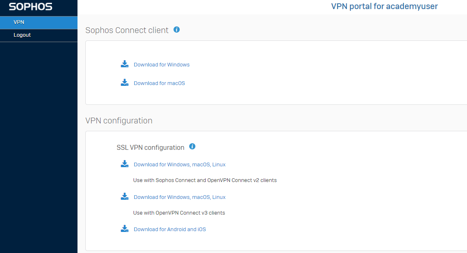Click the VPN configuration section heading
The image size is (467, 253).
pyautogui.click(x=119, y=121)
